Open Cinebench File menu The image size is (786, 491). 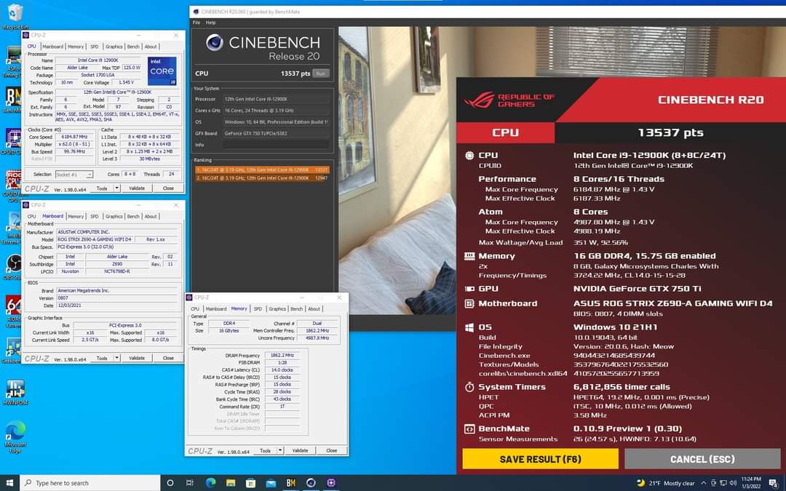click(196, 23)
